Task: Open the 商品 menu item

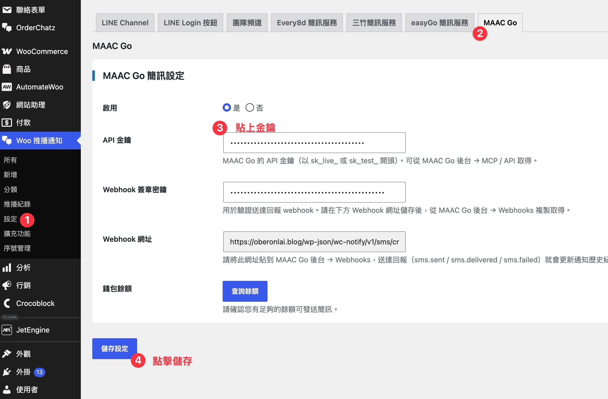Action: click(x=40, y=69)
